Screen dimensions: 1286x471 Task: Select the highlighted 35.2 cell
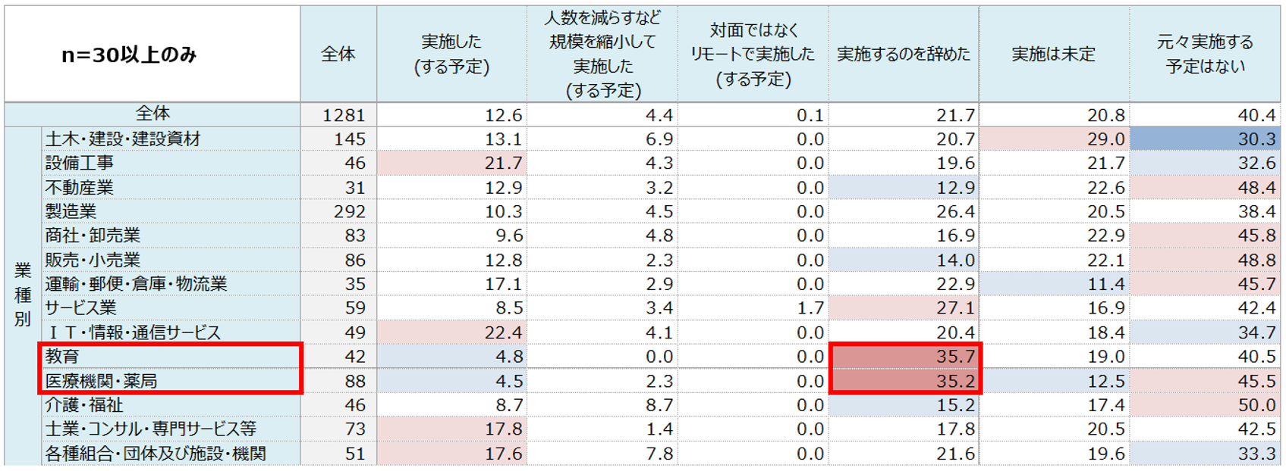(x=906, y=380)
